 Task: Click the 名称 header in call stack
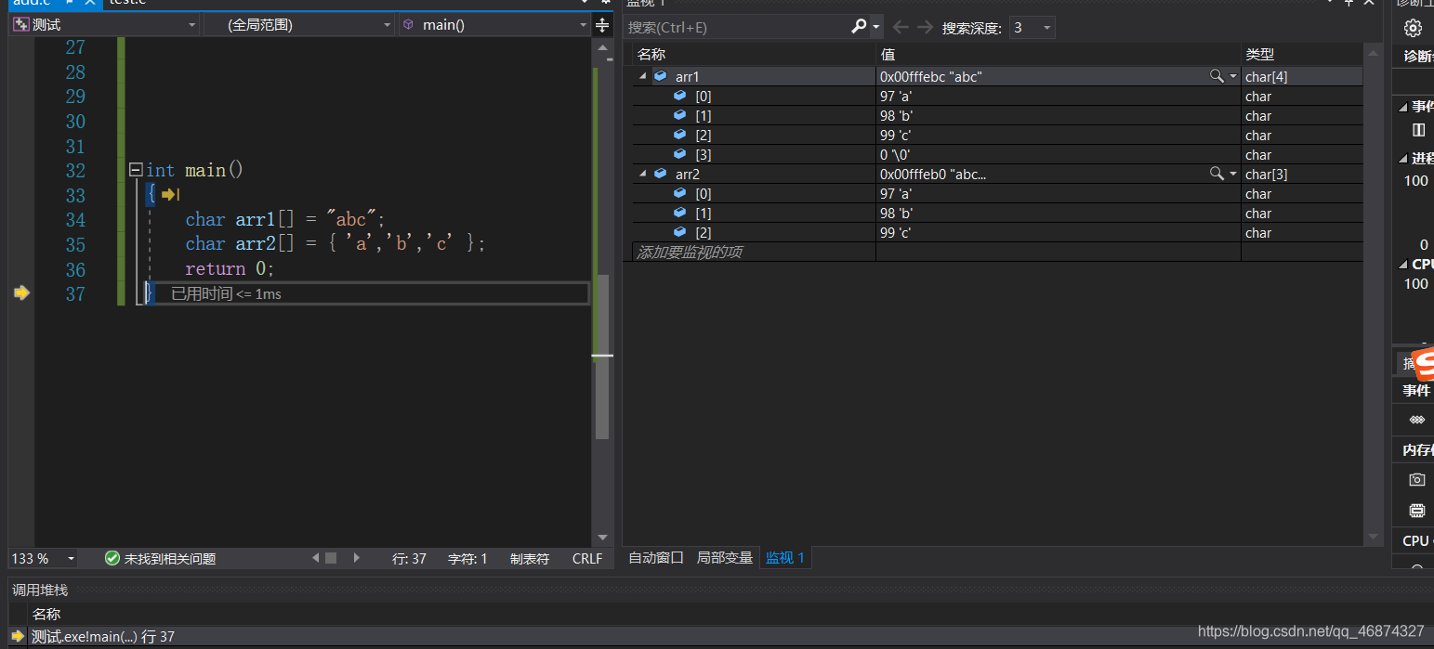[x=46, y=614]
